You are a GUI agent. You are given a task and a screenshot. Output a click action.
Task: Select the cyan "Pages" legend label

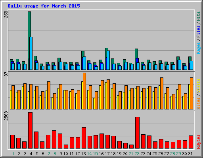pyautogui.click(x=199, y=48)
